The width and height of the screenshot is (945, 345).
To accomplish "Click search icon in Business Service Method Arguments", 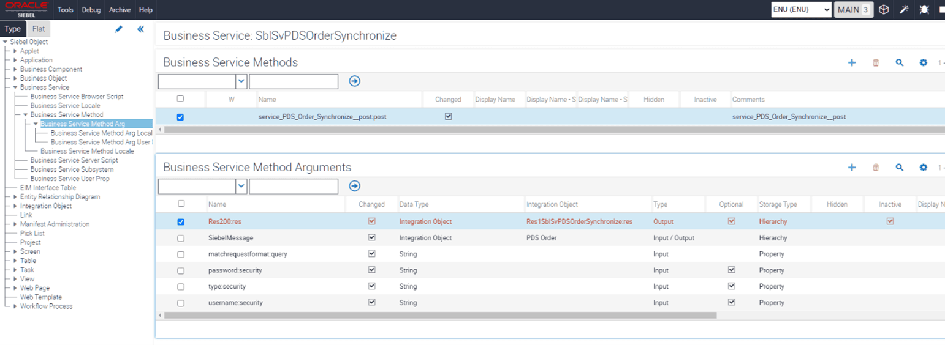I will (899, 167).
